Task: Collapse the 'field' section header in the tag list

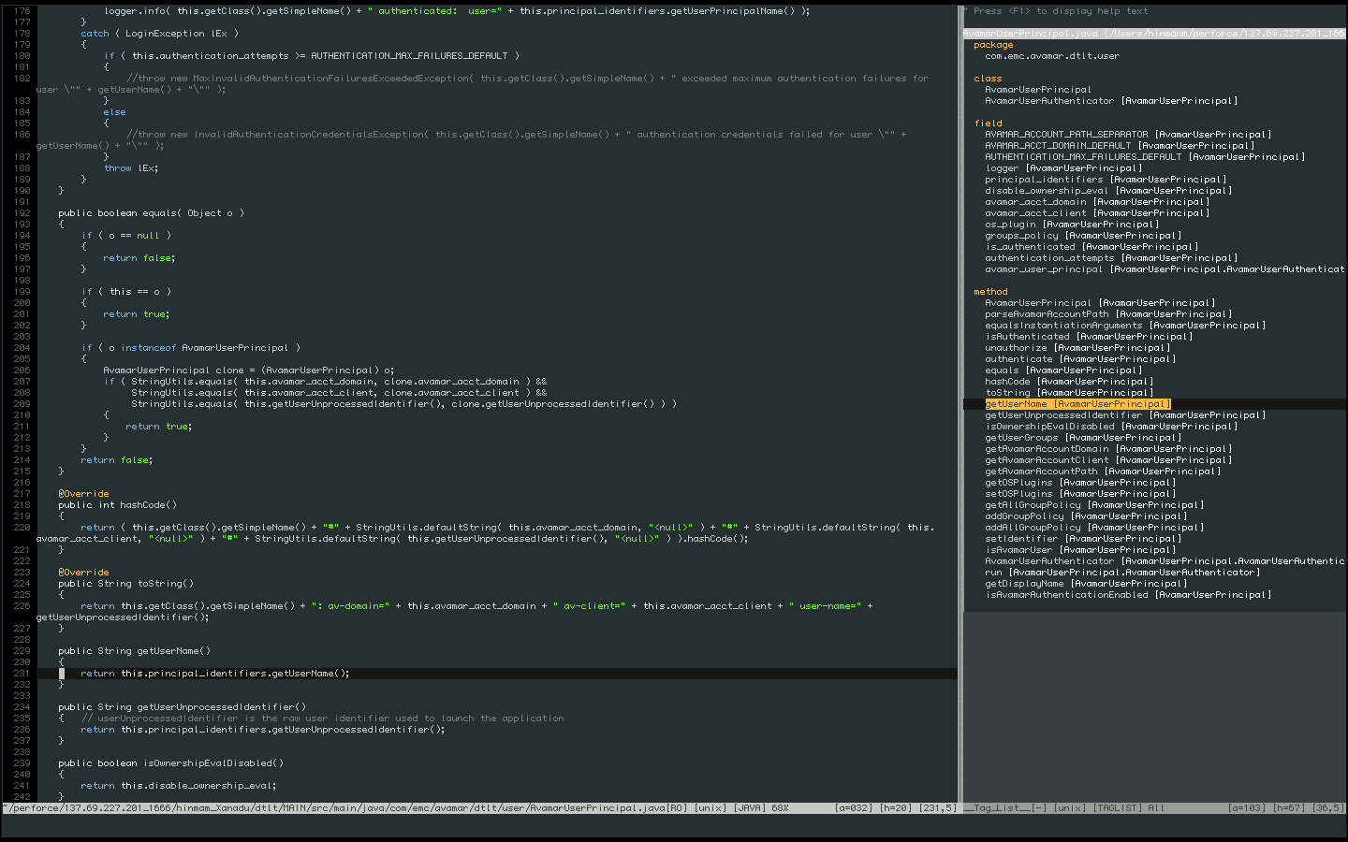Action: (988, 123)
